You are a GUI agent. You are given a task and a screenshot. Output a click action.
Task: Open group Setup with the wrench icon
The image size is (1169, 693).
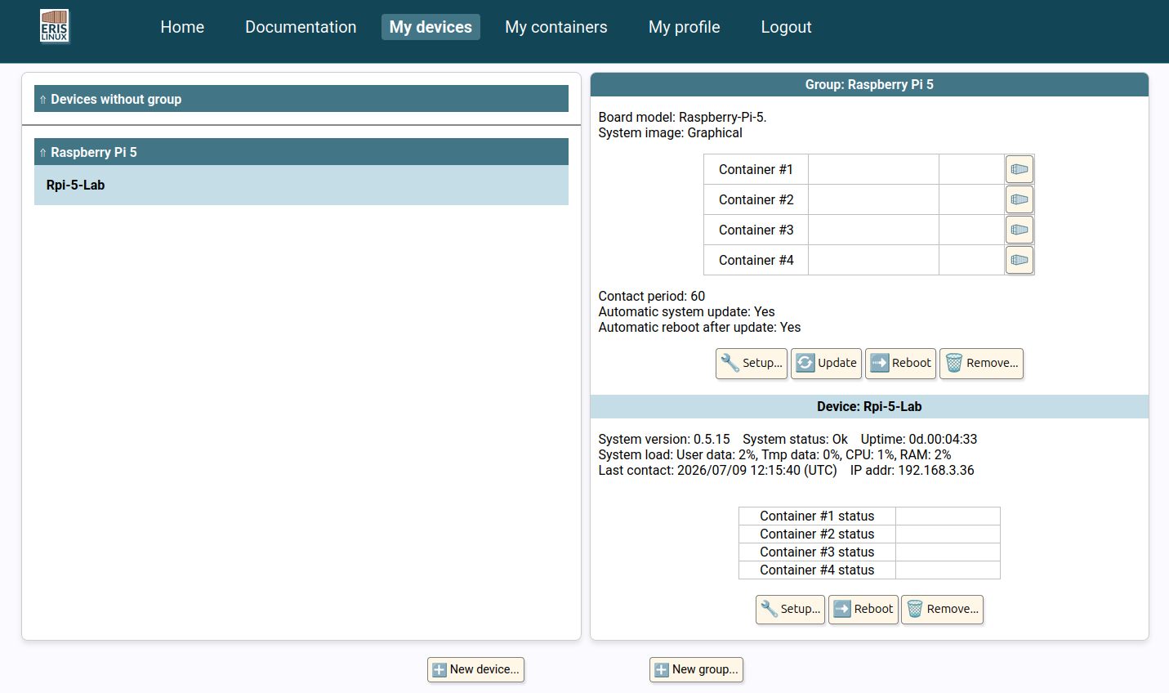coord(752,364)
